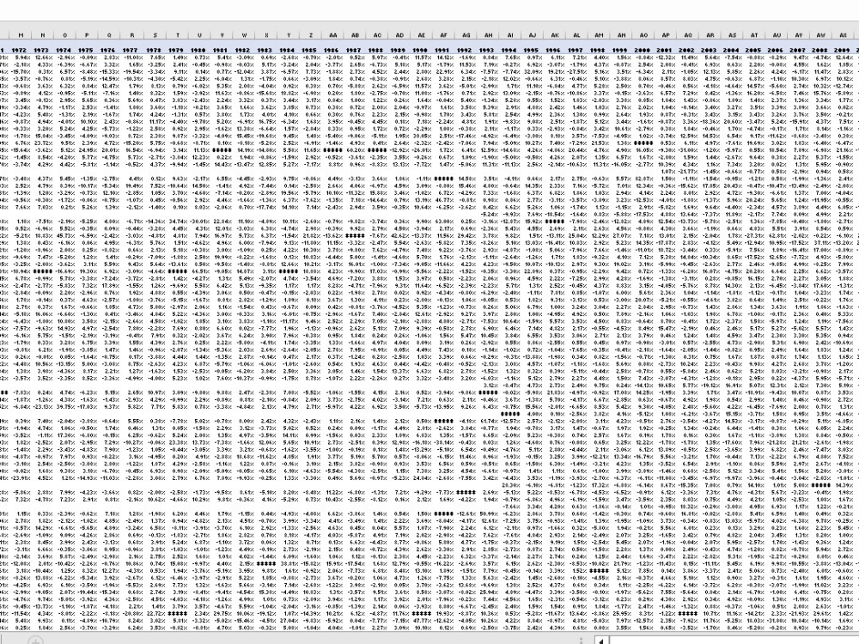Screen dimensions: 859x644
Task: Select column AU header
Action: (x=777, y=35)
